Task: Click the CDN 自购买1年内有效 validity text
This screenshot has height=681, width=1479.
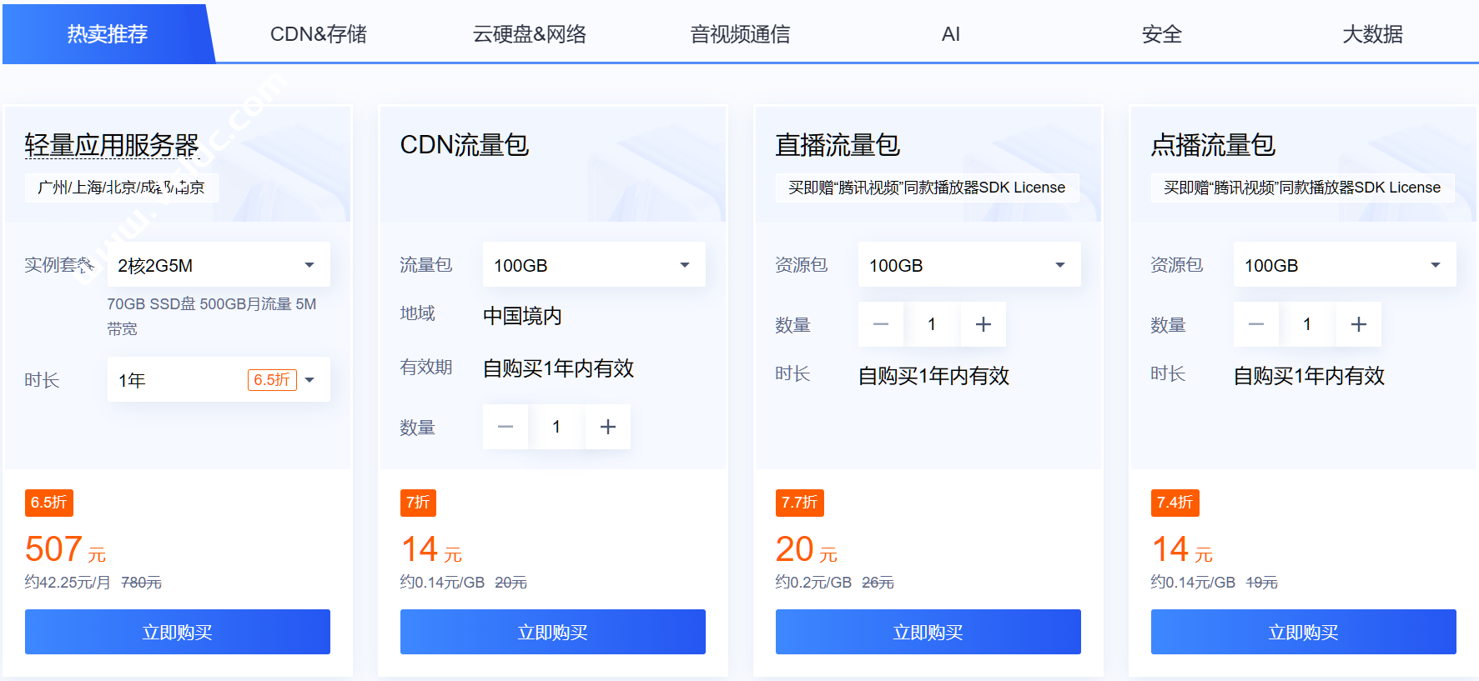Action: 558,368
